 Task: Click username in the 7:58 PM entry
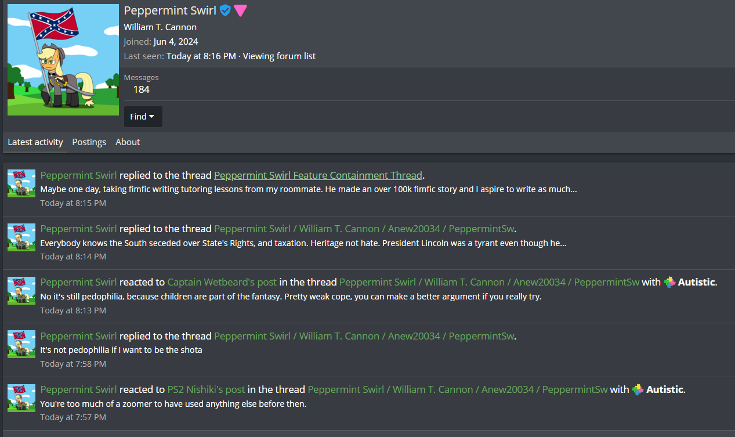pyautogui.click(x=78, y=336)
